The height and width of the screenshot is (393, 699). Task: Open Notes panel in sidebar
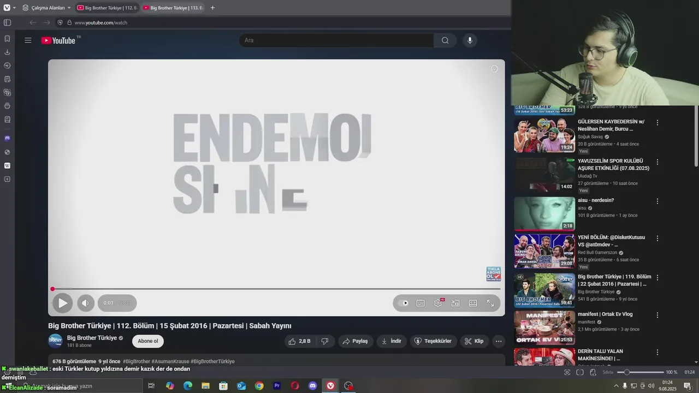(x=7, y=79)
